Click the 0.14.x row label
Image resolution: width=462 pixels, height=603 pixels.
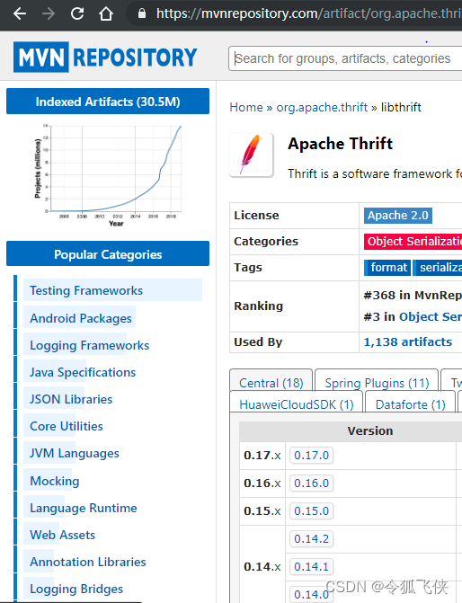tap(262, 566)
